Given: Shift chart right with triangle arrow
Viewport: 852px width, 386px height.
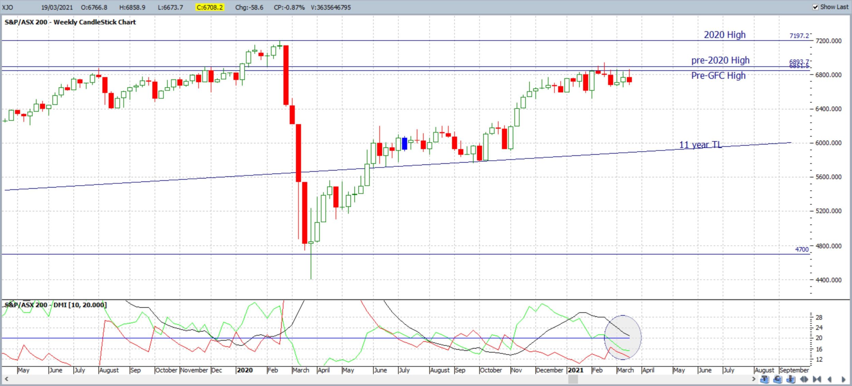Looking at the screenshot, I should (x=843, y=379).
